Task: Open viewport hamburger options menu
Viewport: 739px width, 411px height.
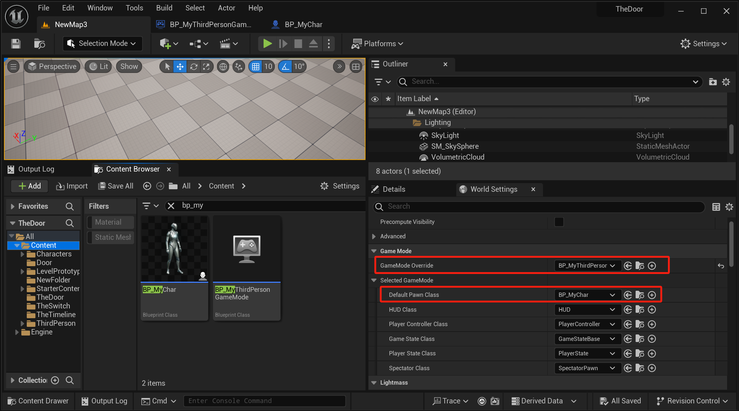Action: 13,66
